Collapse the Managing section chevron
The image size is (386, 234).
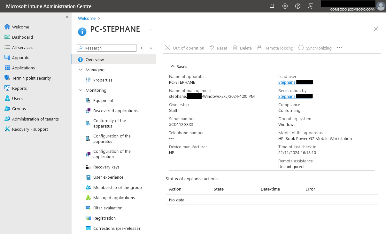[80, 70]
